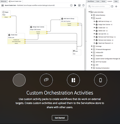Select the Assign User License workflow node
This screenshot has width=120, height=124.
click(x=38, y=28)
